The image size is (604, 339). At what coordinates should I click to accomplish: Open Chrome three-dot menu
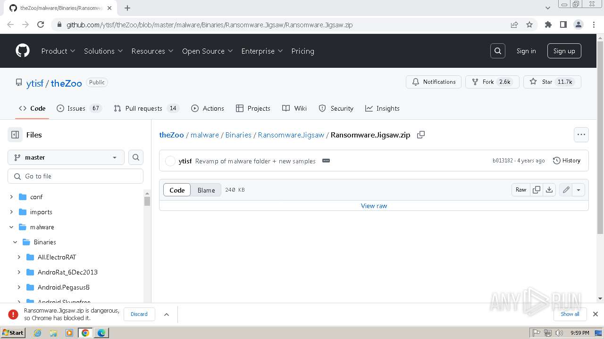594,24
